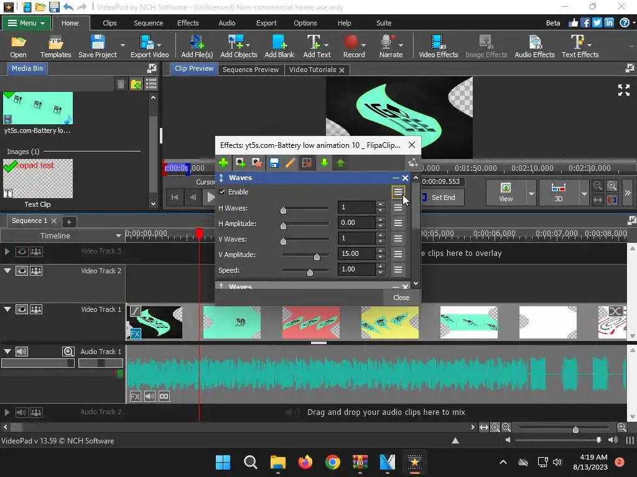Toggle fullscreen preview icon

pos(623,90)
